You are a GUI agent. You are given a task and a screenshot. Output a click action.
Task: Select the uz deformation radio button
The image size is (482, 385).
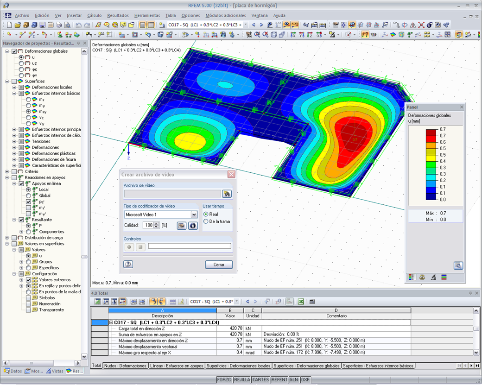[x=21, y=63]
